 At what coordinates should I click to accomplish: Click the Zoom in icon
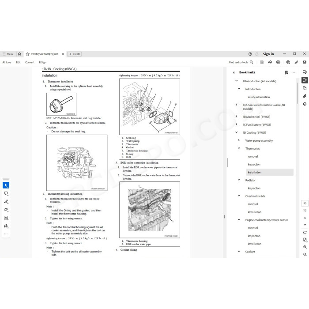point(305,247)
